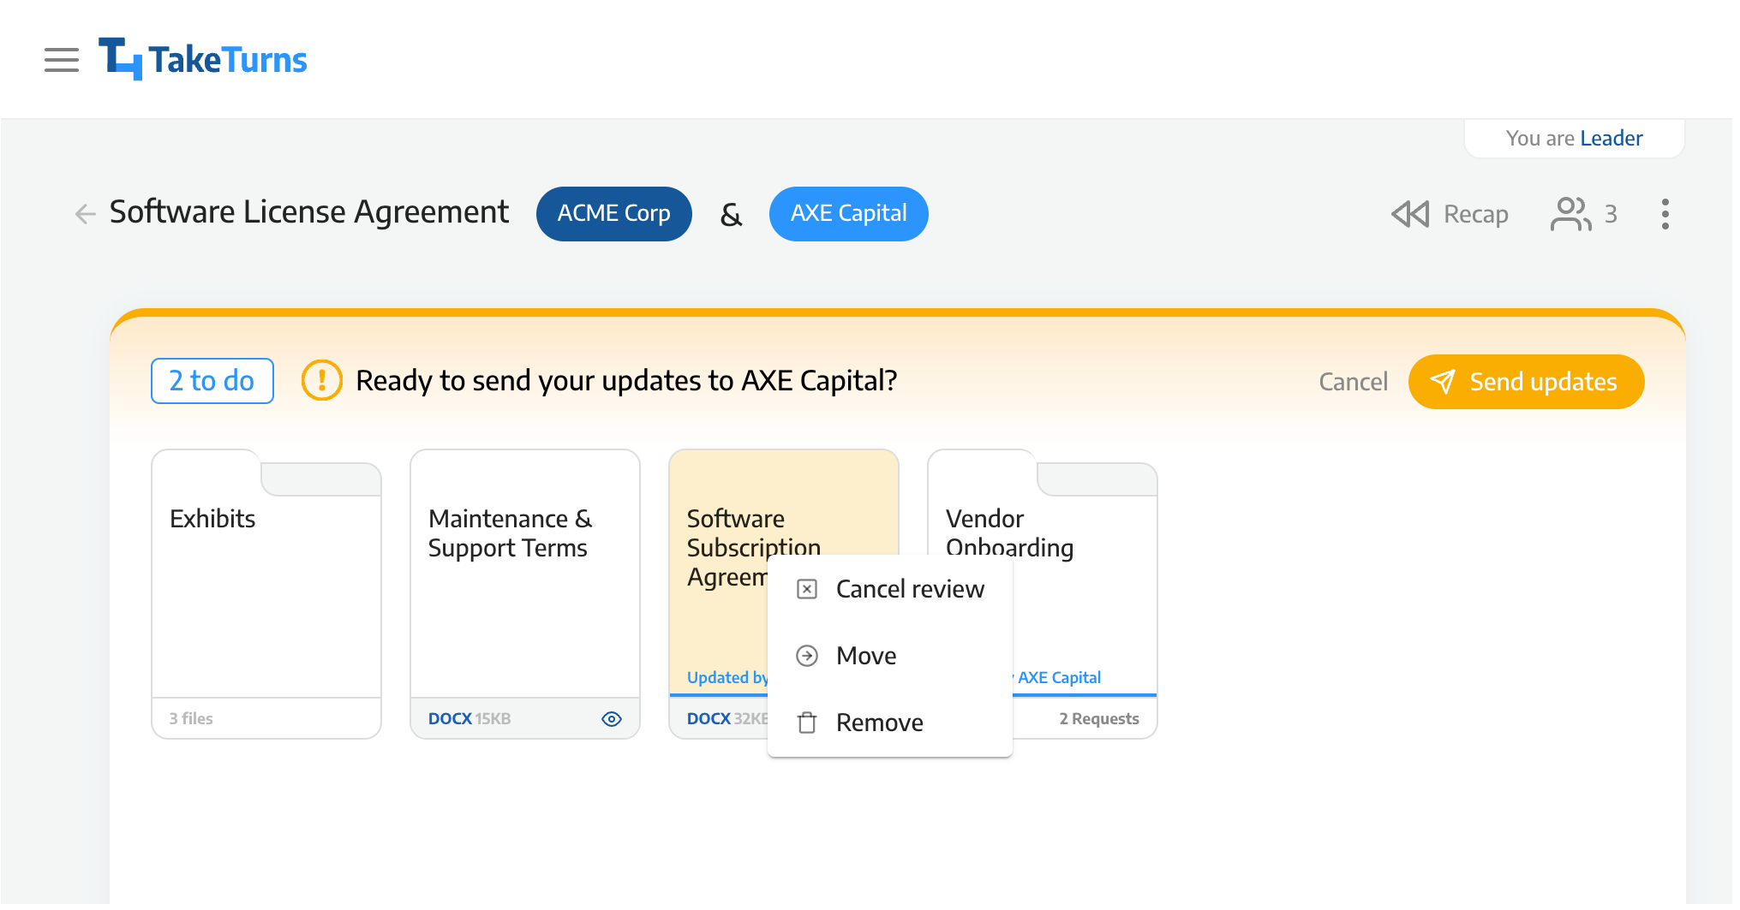Go back using the left arrow

tap(85, 213)
